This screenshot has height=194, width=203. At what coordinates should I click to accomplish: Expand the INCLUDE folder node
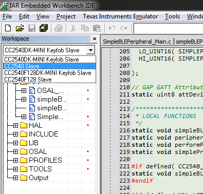pos(15,134)
